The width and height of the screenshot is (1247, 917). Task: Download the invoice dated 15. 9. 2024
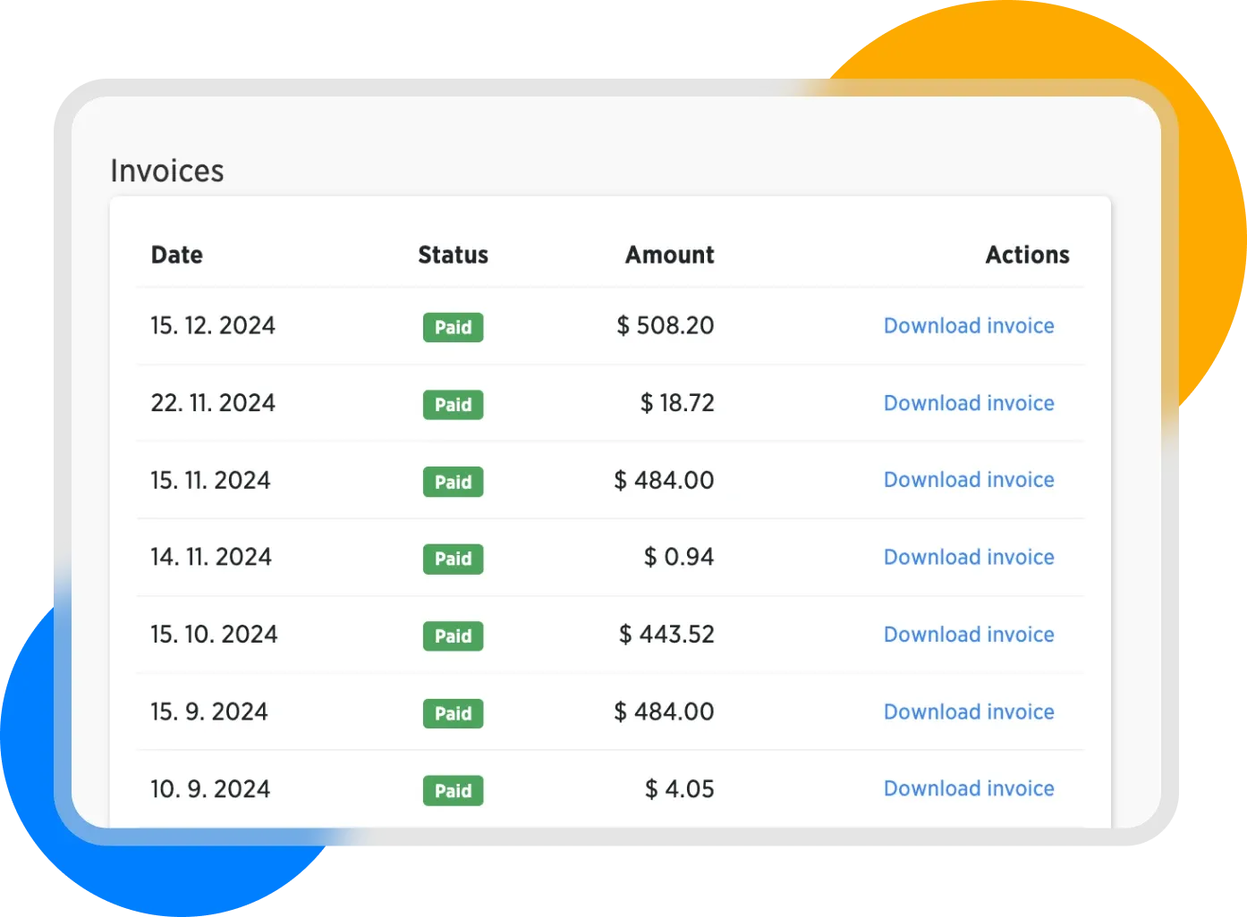(x=968, y=712)
